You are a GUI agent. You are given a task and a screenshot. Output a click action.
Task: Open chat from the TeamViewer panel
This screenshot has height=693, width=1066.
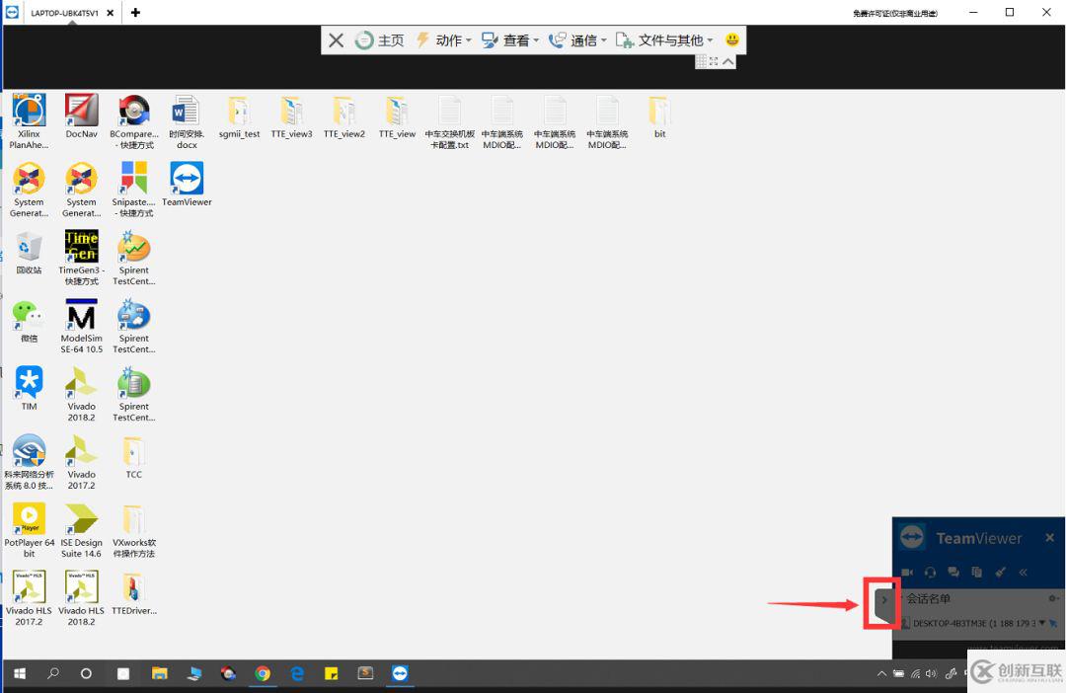(953, 572)
